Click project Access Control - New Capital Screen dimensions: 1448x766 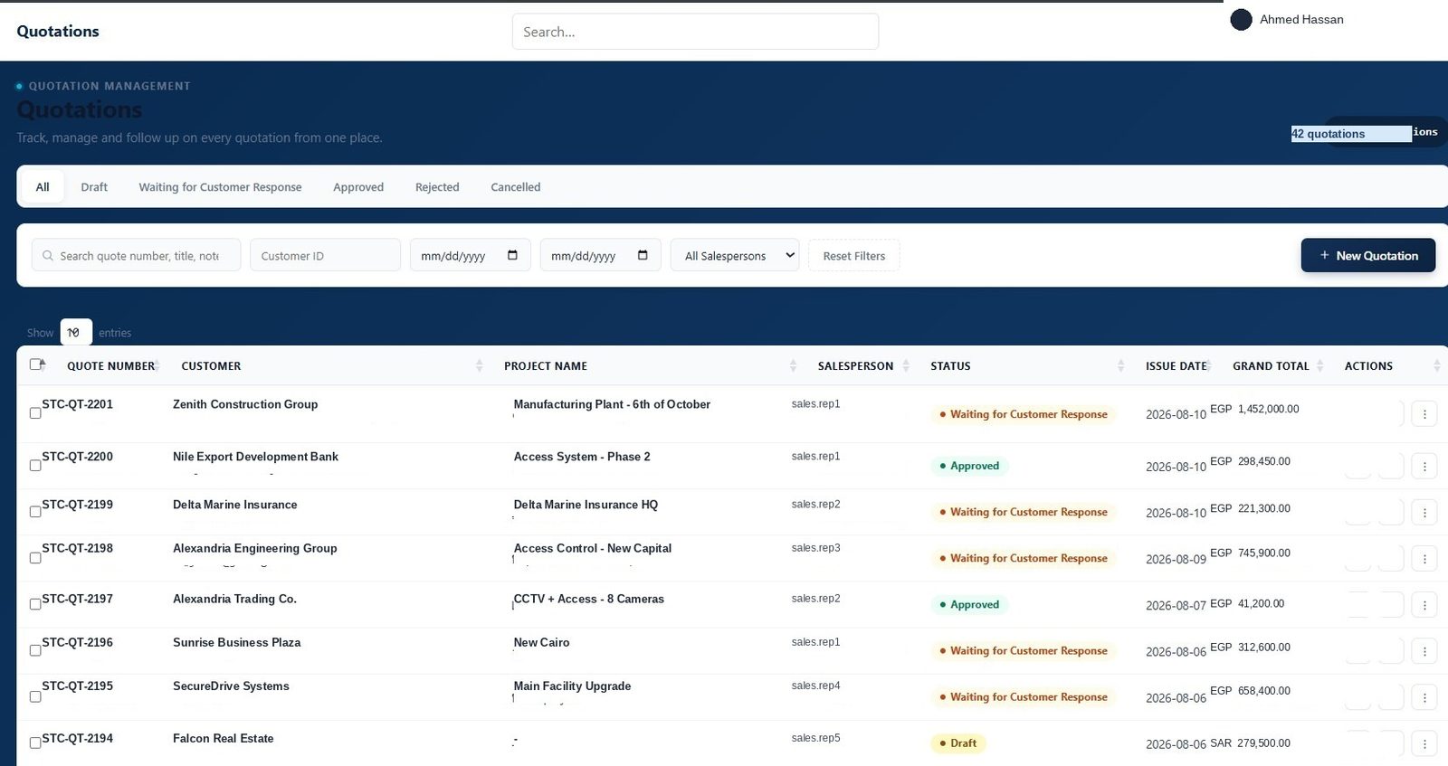(x=593, y=548)
